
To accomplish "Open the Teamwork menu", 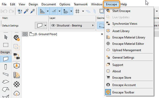I will tap(81, 4).
